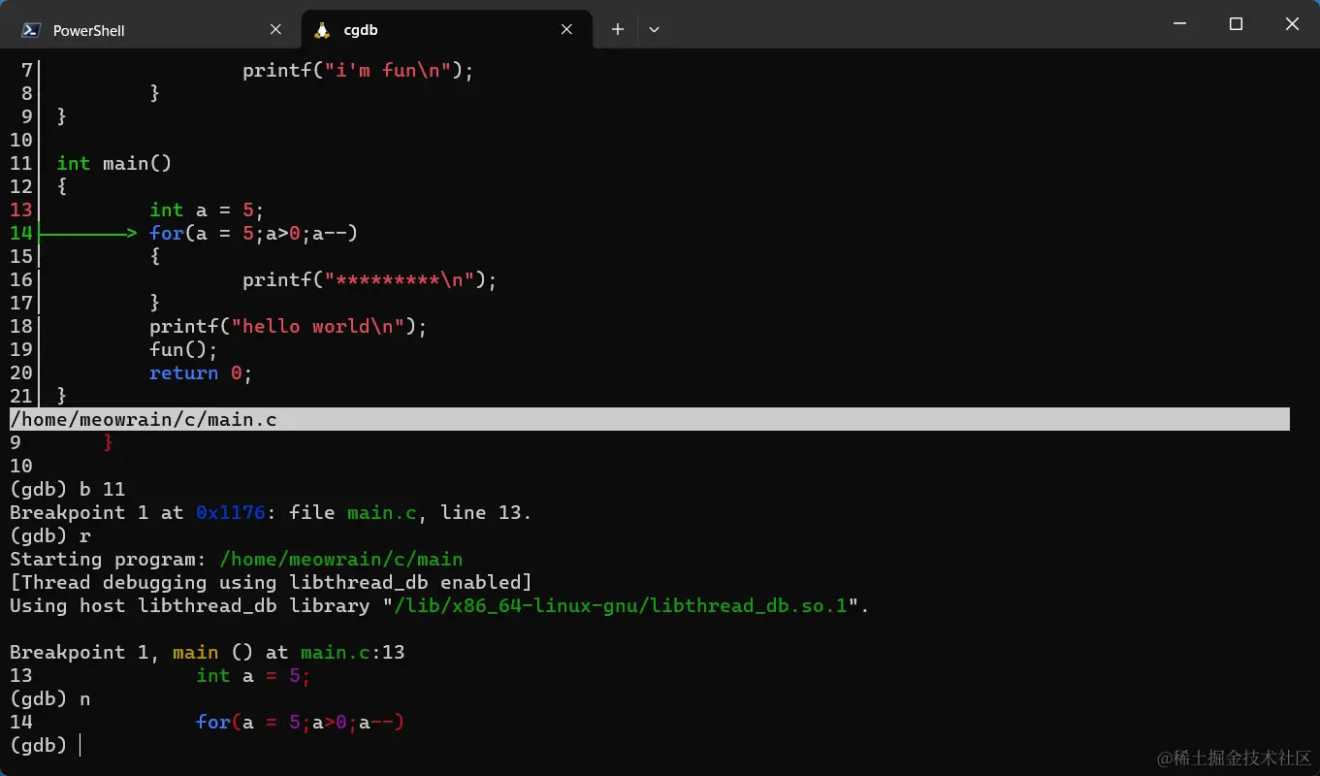Close the cgdb tab
1320x776 pixels.
point(566,29)
